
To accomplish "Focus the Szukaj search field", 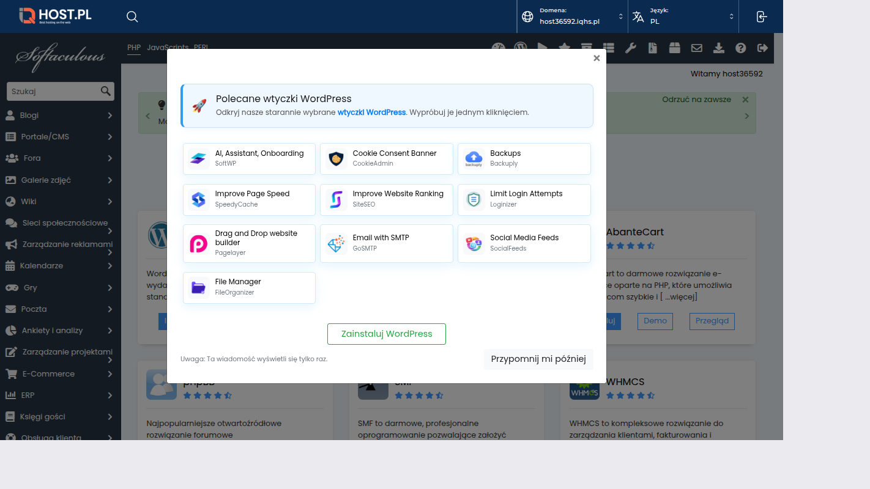I will click(54, 92).
